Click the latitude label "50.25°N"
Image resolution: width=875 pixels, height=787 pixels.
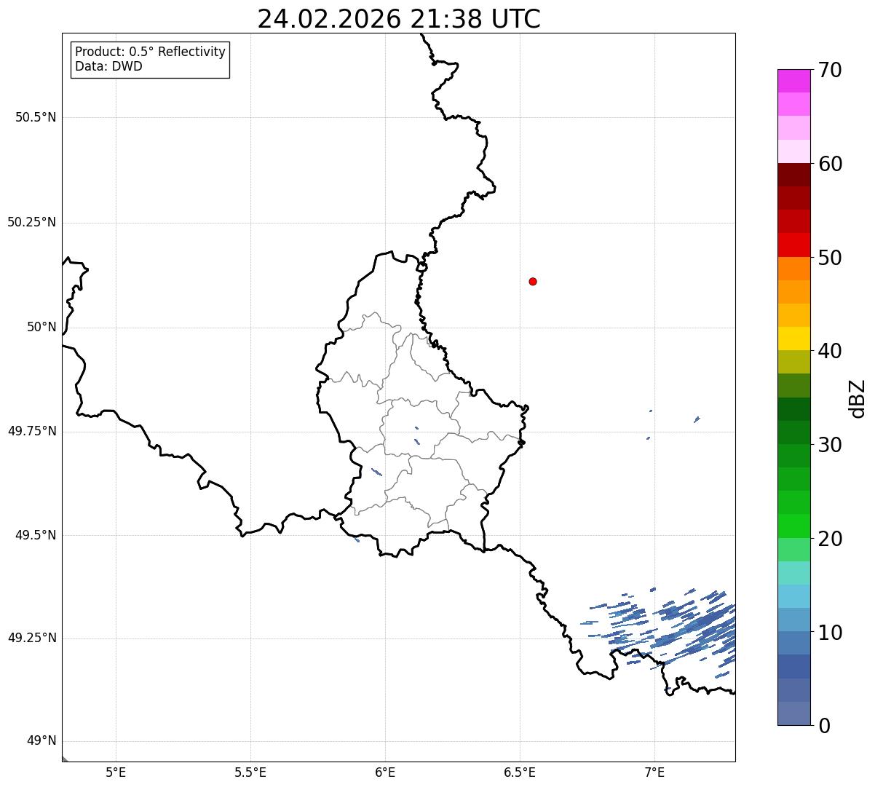pyautogui.click(x=31, y=222)
